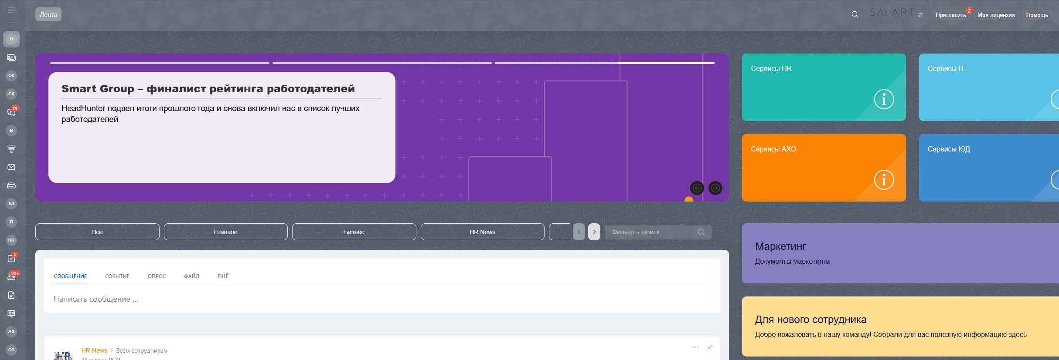Open the news feed card icon in sidebar
Image resolution: width=1059 pixels, height=360 pixels.
(x=11, y=57)
